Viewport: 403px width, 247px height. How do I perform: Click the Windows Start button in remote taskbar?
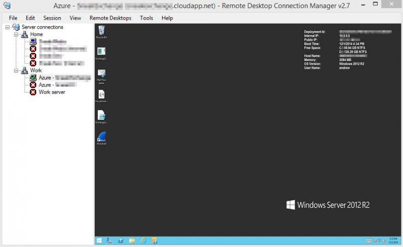pos(99,240)
